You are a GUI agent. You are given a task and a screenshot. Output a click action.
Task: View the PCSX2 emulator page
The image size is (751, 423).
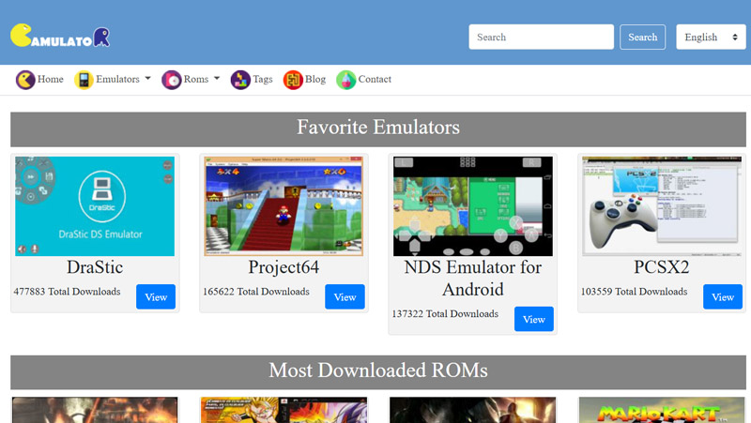point(723,296)
